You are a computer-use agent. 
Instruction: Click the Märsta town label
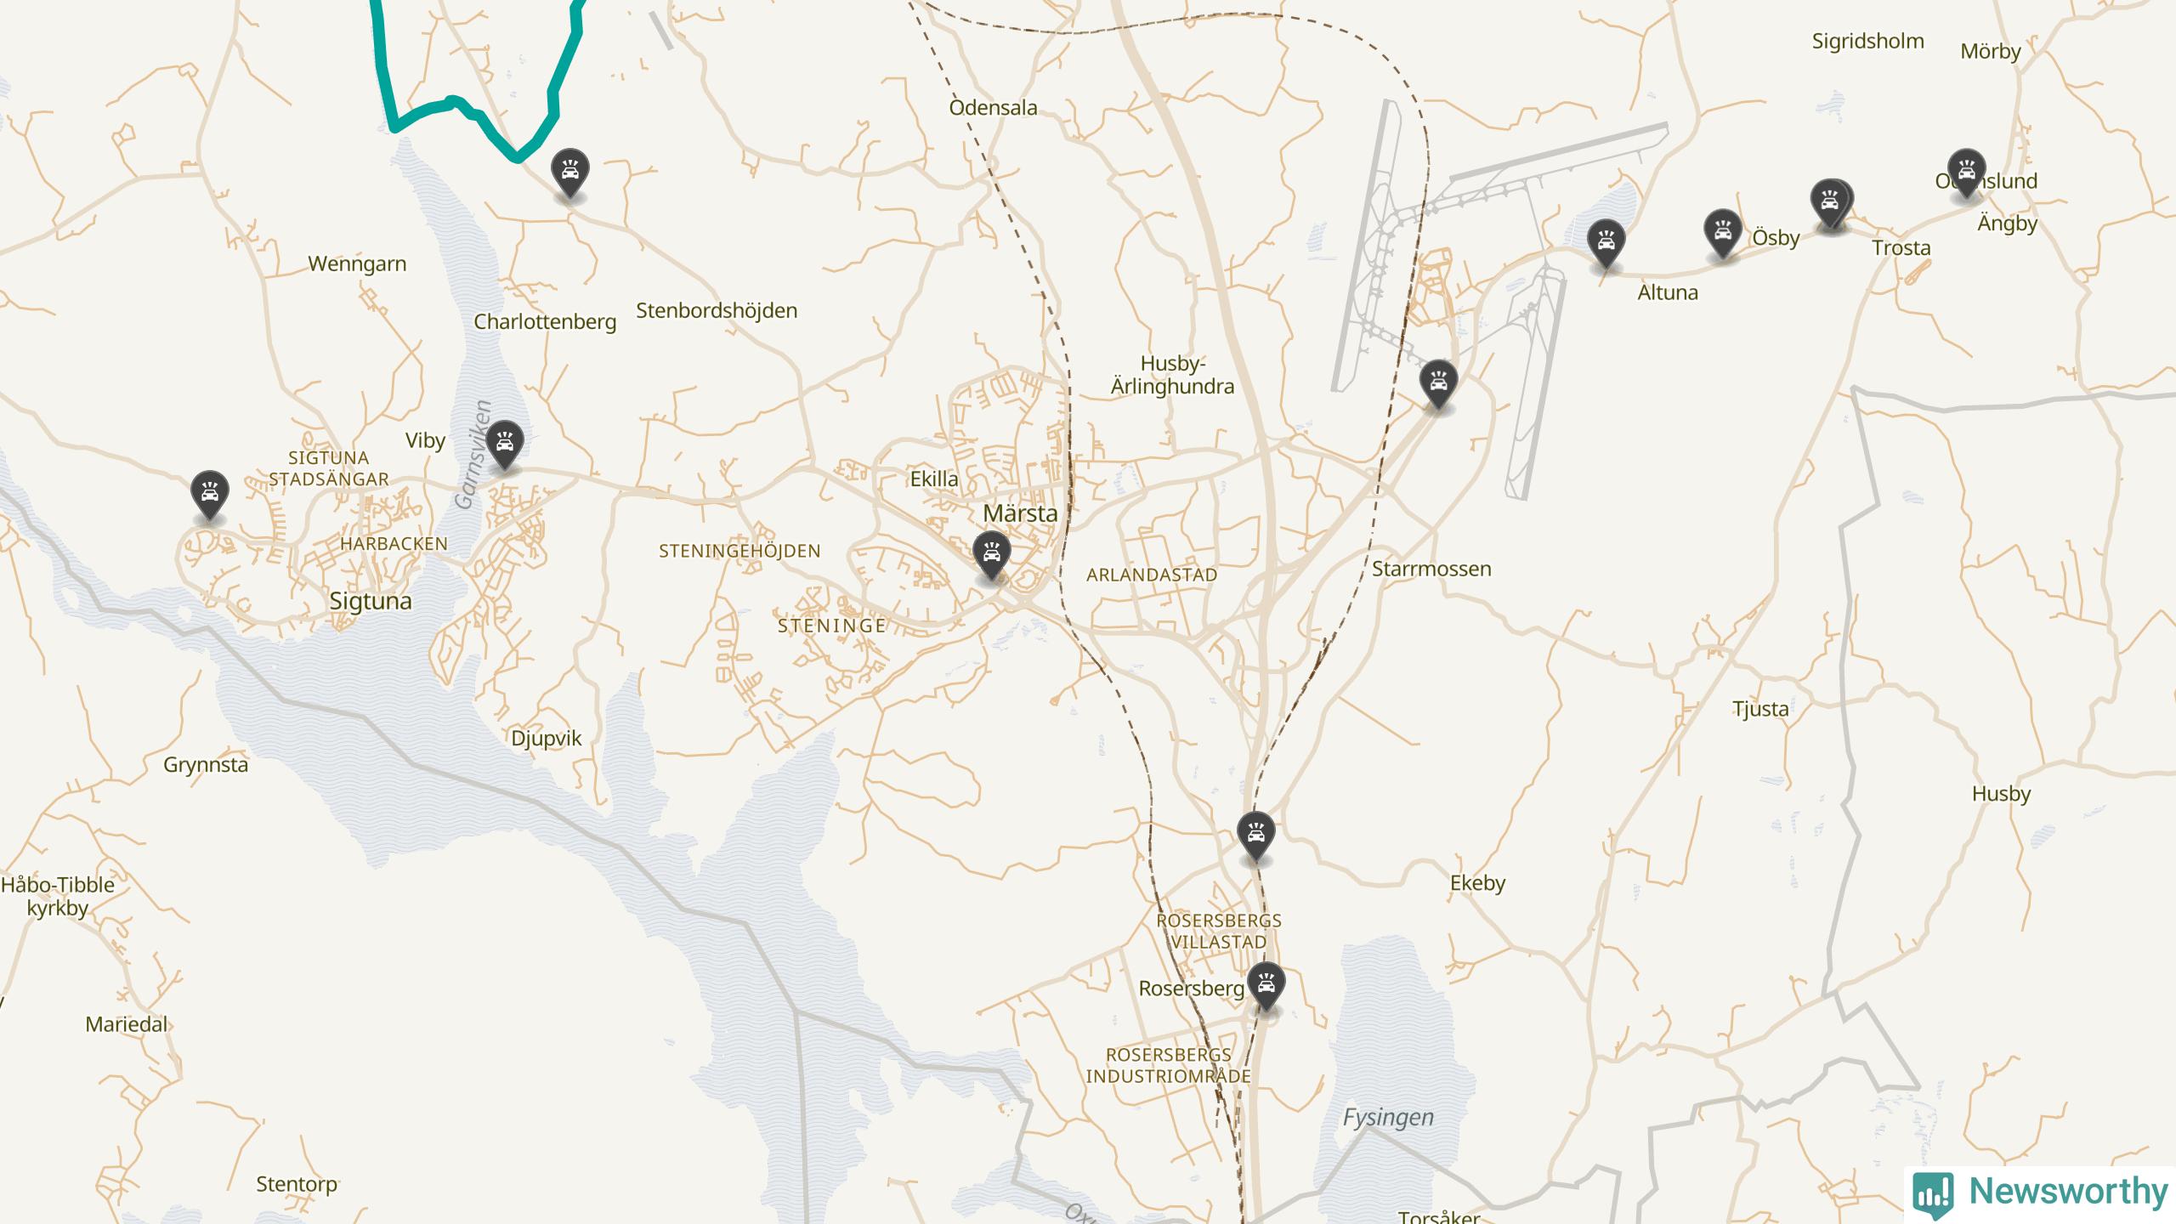tap(1020, 513)
